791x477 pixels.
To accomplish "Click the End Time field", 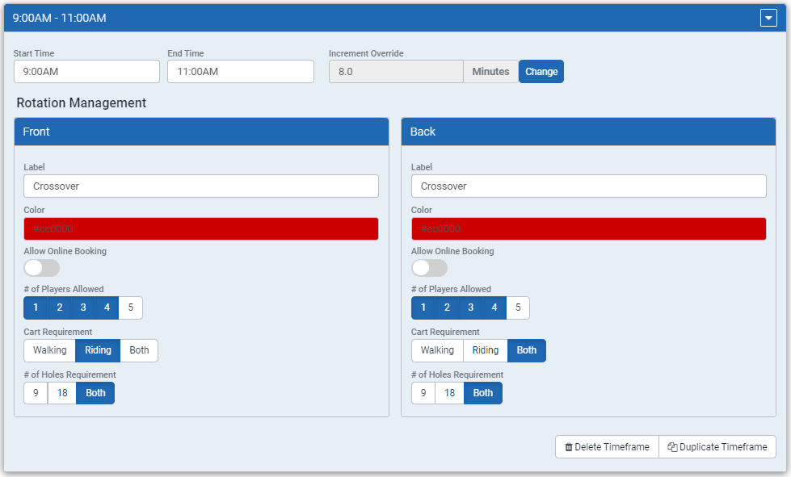I will (241, 72).
